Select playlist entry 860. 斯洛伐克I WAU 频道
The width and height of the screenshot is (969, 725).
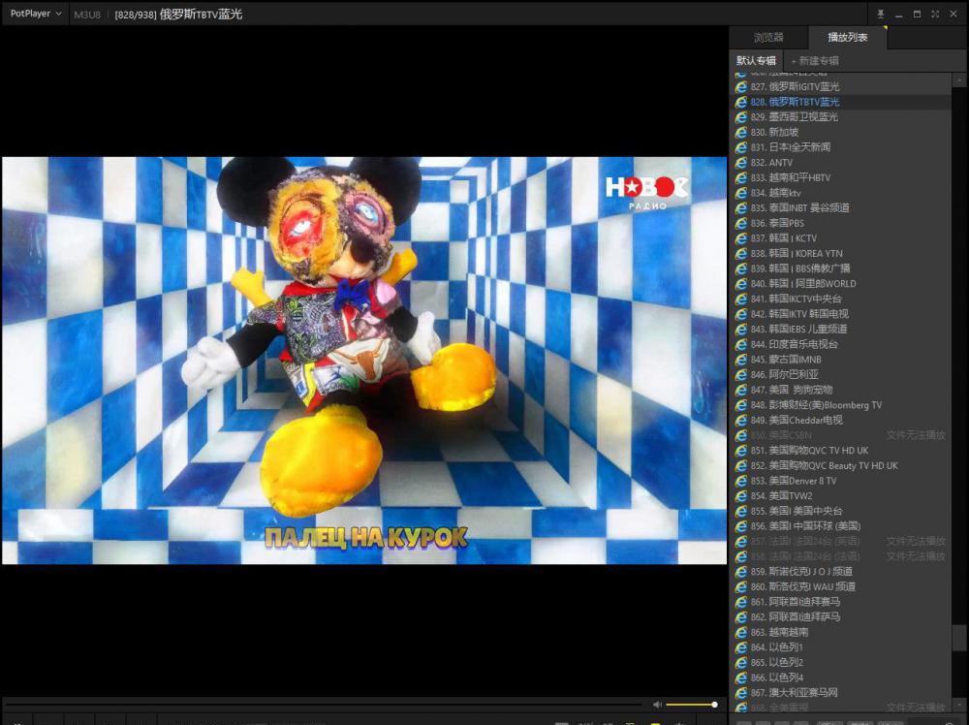[841, 586]
